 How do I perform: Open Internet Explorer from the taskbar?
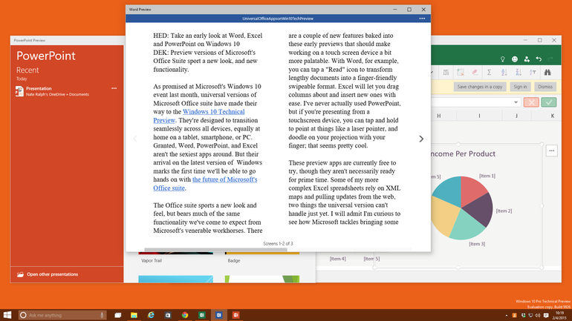click(x=151, y=315)
